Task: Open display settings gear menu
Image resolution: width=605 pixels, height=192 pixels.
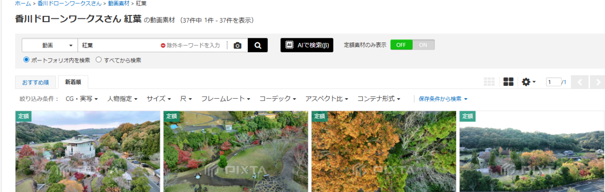Action: coord(528,82)
